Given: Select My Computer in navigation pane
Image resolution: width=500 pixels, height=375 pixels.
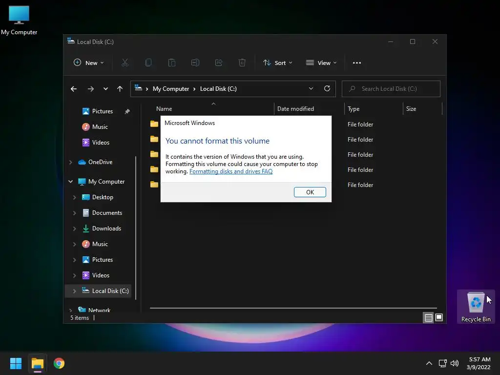Looking at the screenshot, I should coord(102,182).
